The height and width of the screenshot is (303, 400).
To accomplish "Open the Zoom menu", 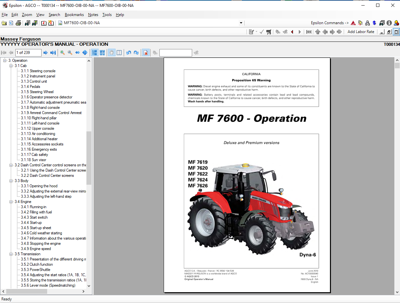I will click(x=27, y=15).
